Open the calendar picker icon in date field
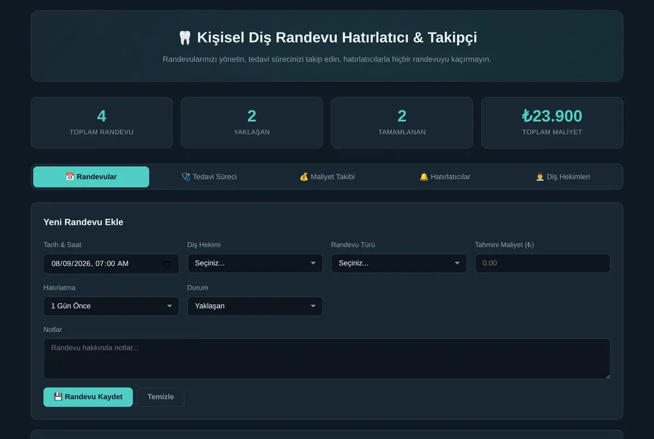 click(167, 264)
